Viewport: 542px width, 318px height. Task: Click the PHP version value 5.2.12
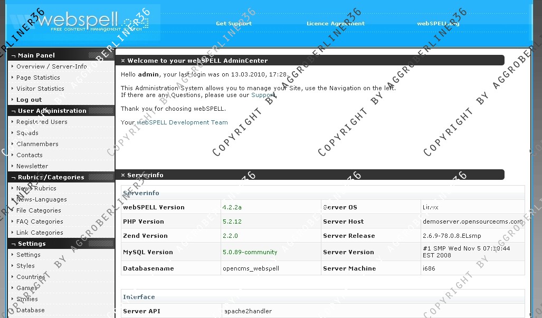click(x=232, y=221)
